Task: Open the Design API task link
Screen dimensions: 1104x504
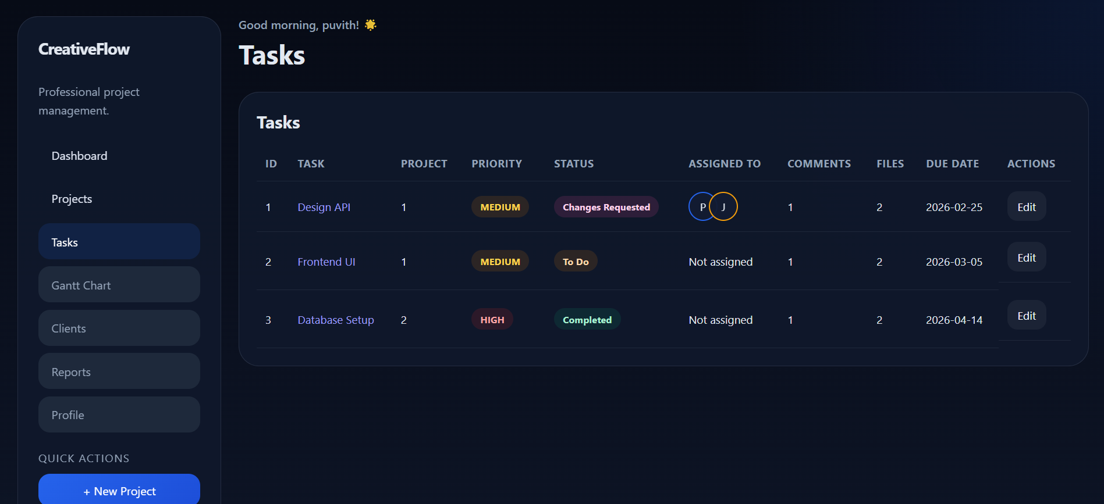Action: (x=324, y=207)
